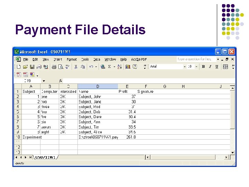
Task: Expand the AutoSum functions dropdown arrow
Action: point(114,67)
